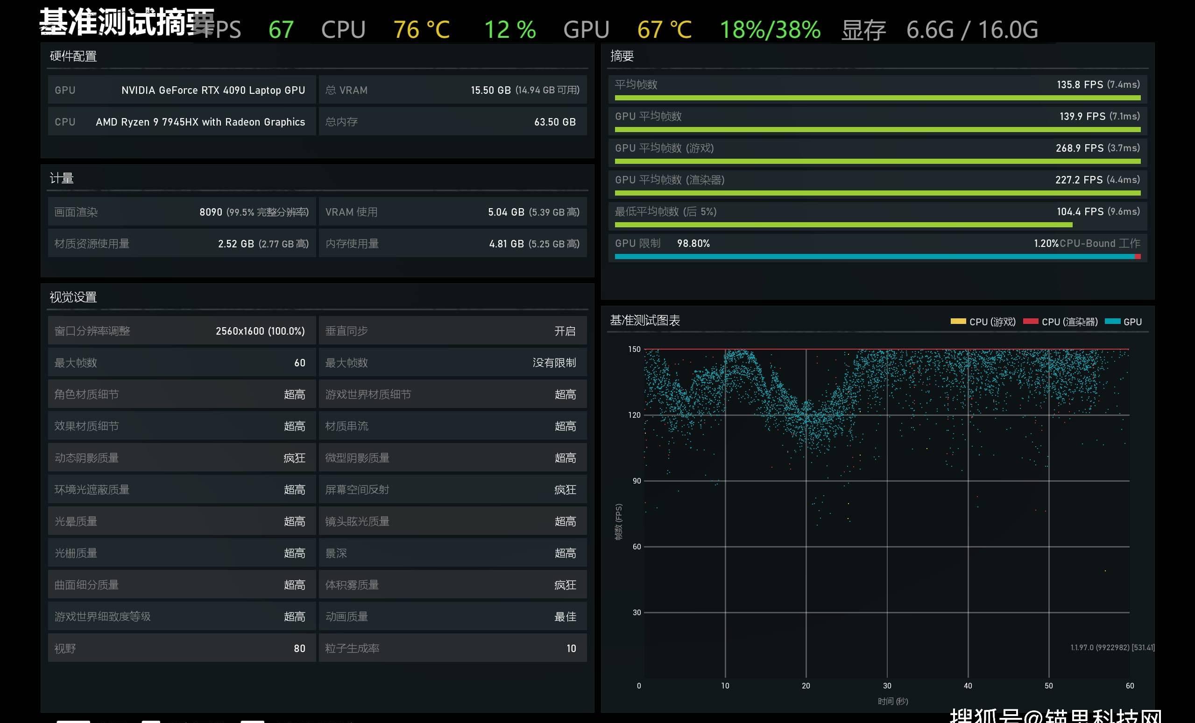Click the 150 FPS line on the chart
The height and width of the screenshot is (723, 1195).
[x=886, y=349]
